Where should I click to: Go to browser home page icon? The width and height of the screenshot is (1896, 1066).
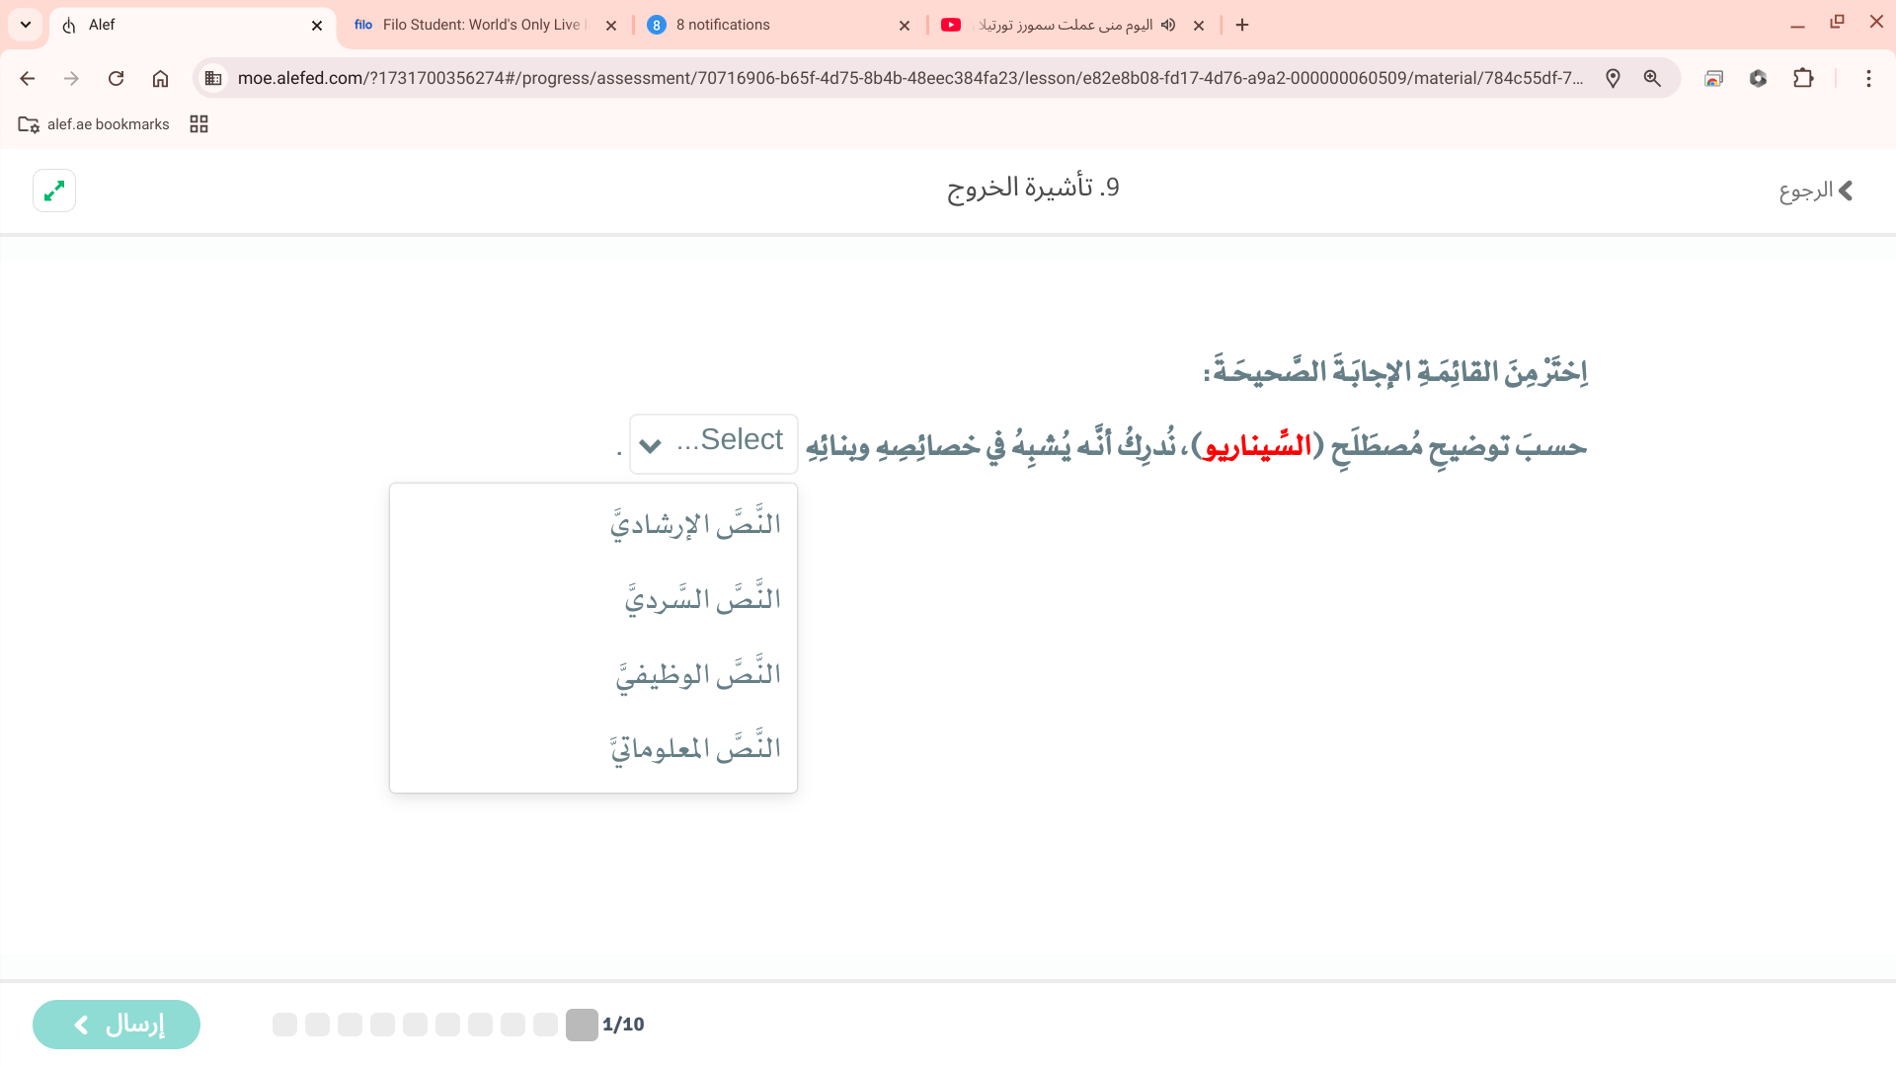click(160, 79)
